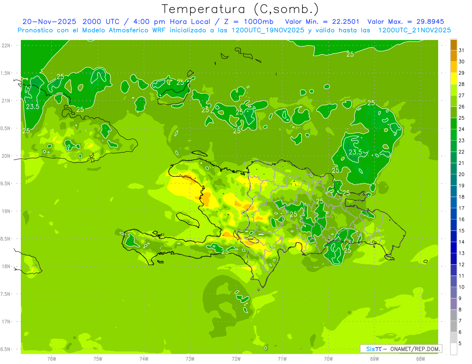Viewport: 472px width, 364px height.
Task: Click the colorbar label '30'
Action: pos(462,62)
